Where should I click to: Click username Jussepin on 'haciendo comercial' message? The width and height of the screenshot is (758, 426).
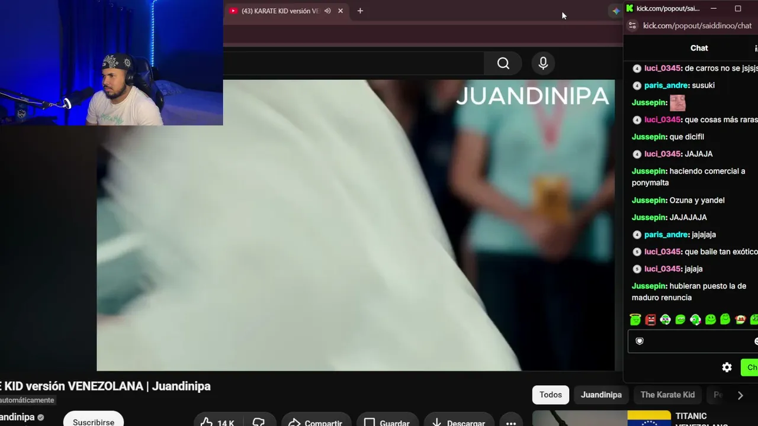tap(649, 171)
